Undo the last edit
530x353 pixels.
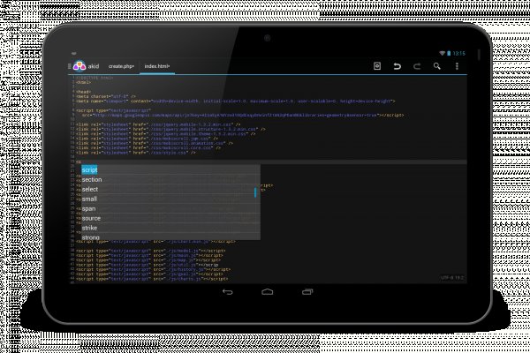397,66
